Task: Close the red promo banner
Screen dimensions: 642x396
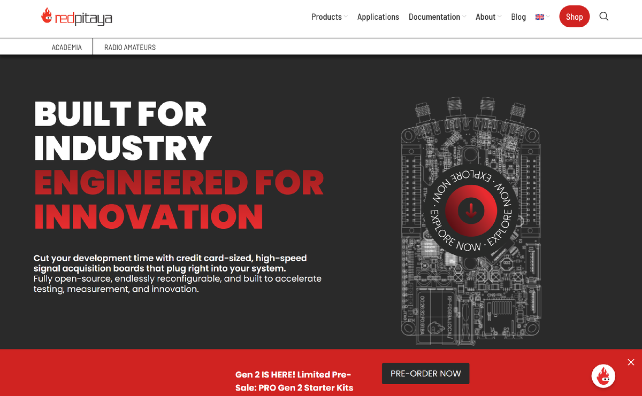Action: coord(631,362)
